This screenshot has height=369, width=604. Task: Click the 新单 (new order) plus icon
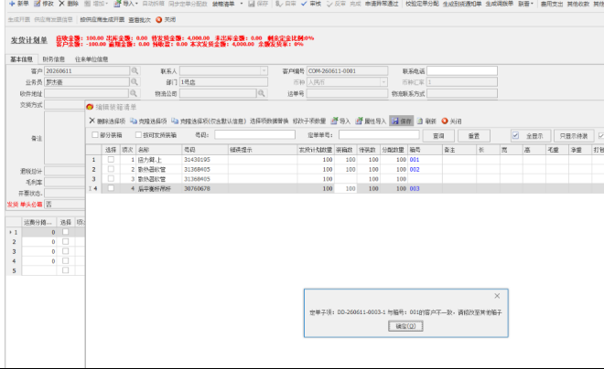pos(12,4)
